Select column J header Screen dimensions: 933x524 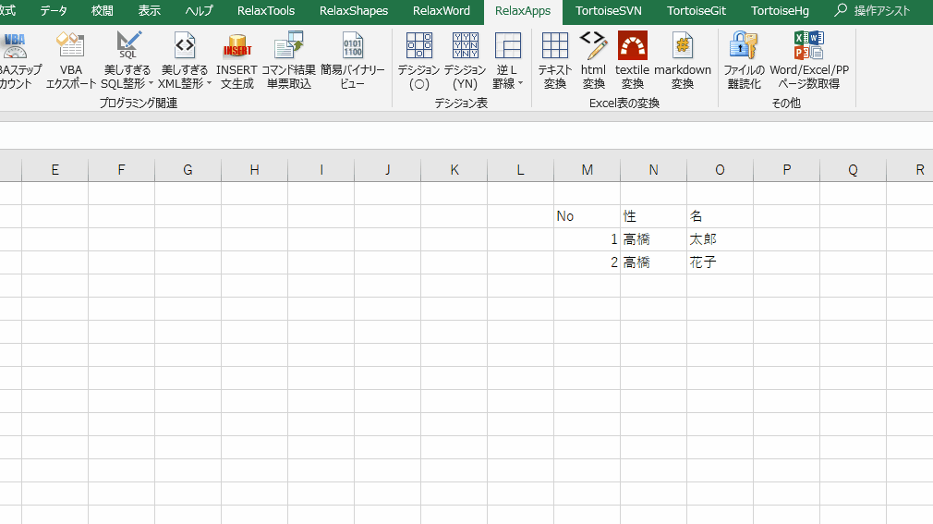387,170
